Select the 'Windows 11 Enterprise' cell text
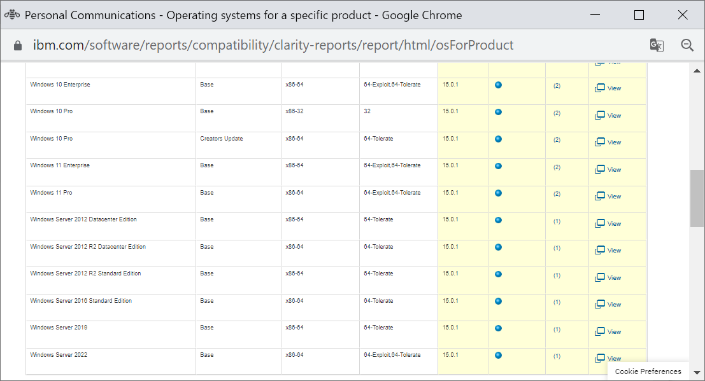Image resolution: width=705 pixels, height=381 pixels. (x=60, y=165)
